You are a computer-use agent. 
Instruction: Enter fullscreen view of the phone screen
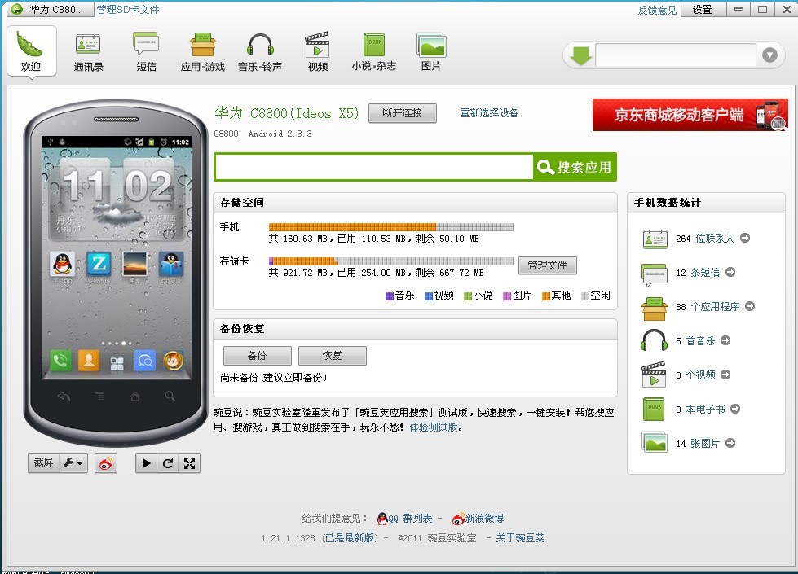pyautogui.click(x=189, y=462)
